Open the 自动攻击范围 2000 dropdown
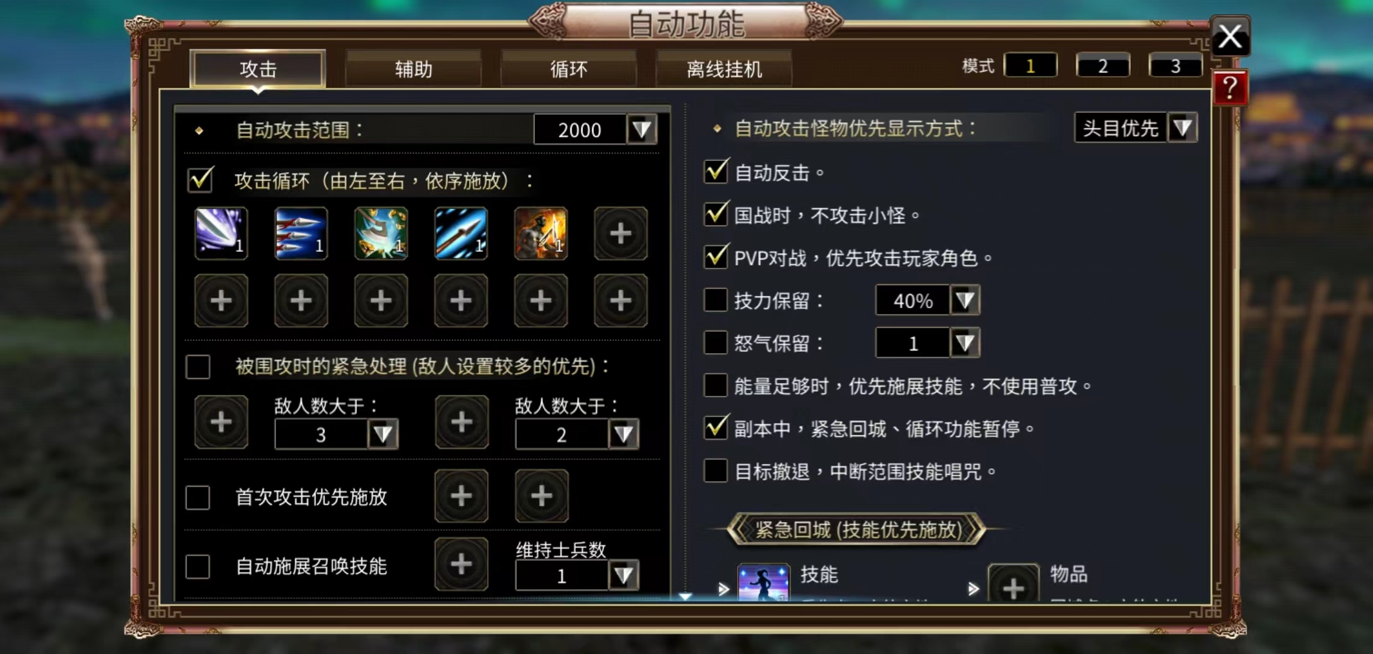1373x654 pixels. (x=642, y=130)
